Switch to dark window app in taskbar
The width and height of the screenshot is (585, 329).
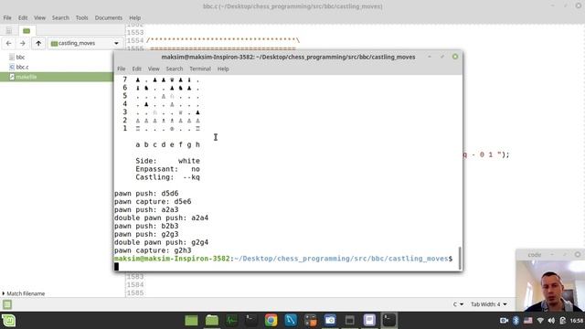[x=349, y=320]
